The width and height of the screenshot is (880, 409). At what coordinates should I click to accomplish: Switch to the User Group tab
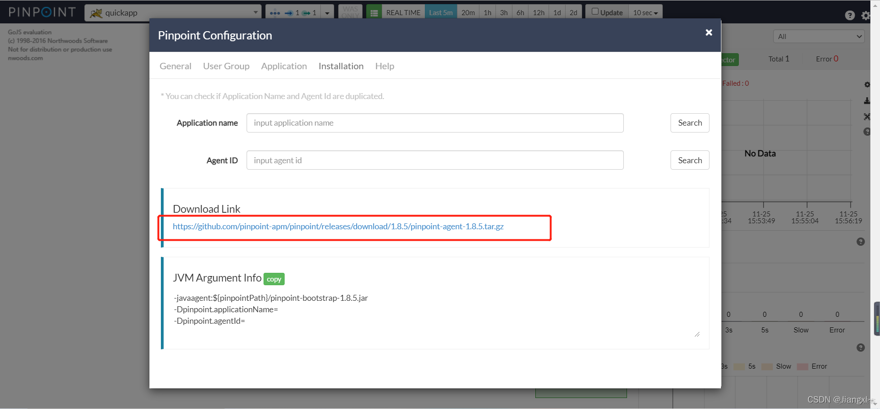(226, 66)
